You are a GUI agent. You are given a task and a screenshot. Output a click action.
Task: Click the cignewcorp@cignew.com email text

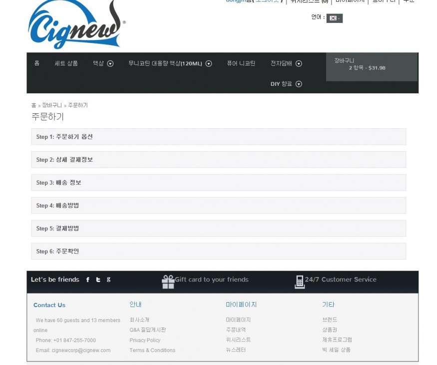coord(81,350)
